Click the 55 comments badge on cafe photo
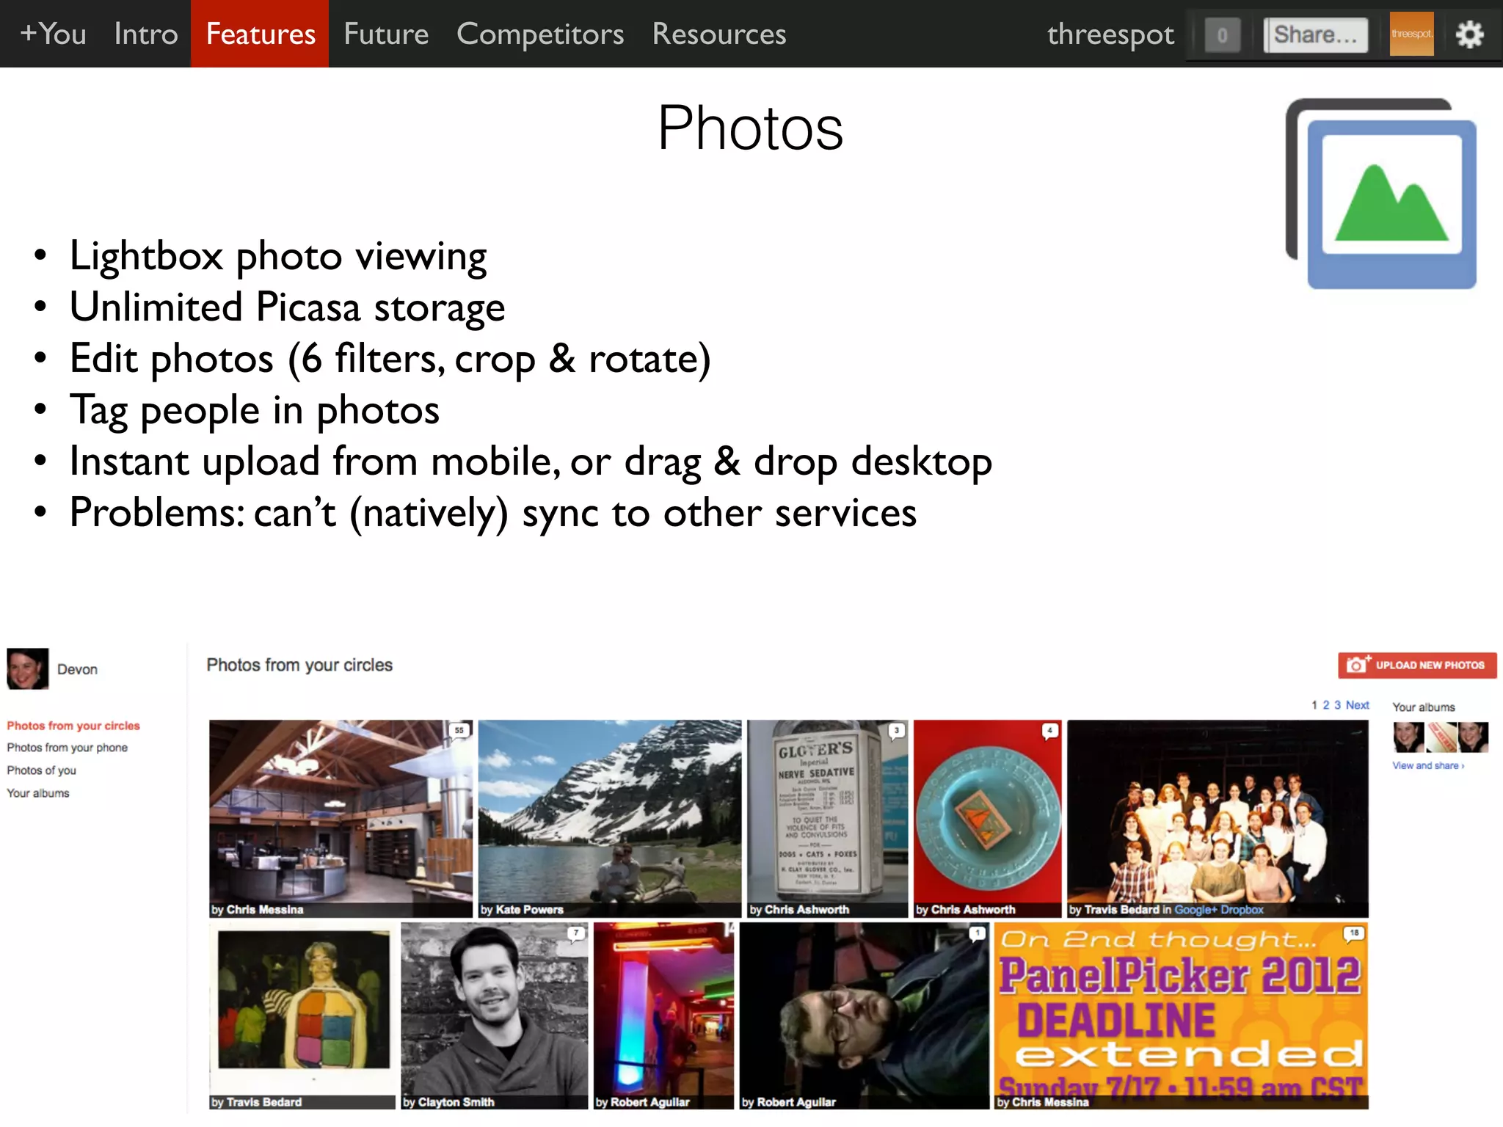 [459, 730]
